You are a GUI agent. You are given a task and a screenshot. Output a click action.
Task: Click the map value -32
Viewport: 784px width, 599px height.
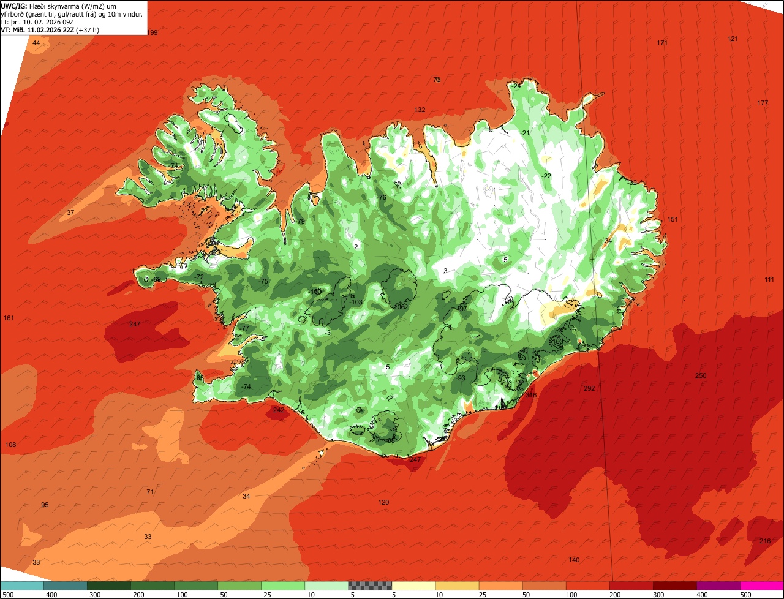pos(632,183)
